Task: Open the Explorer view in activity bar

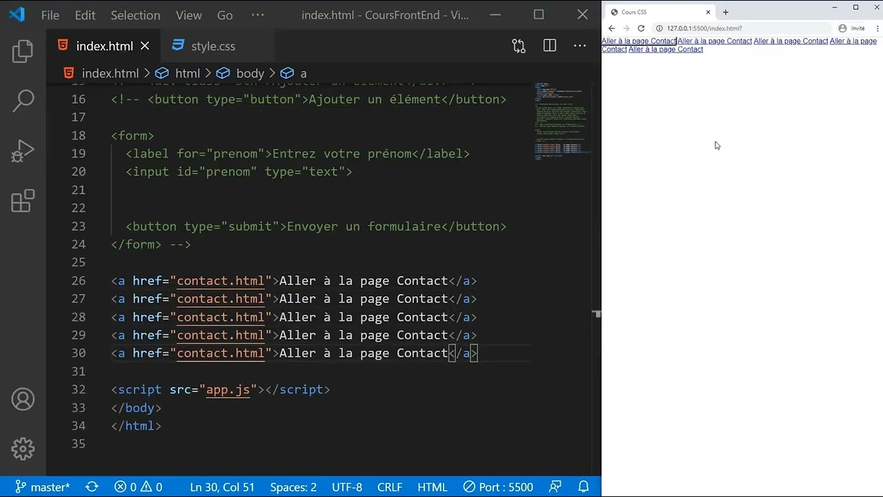Action: (x=23, y=52)
